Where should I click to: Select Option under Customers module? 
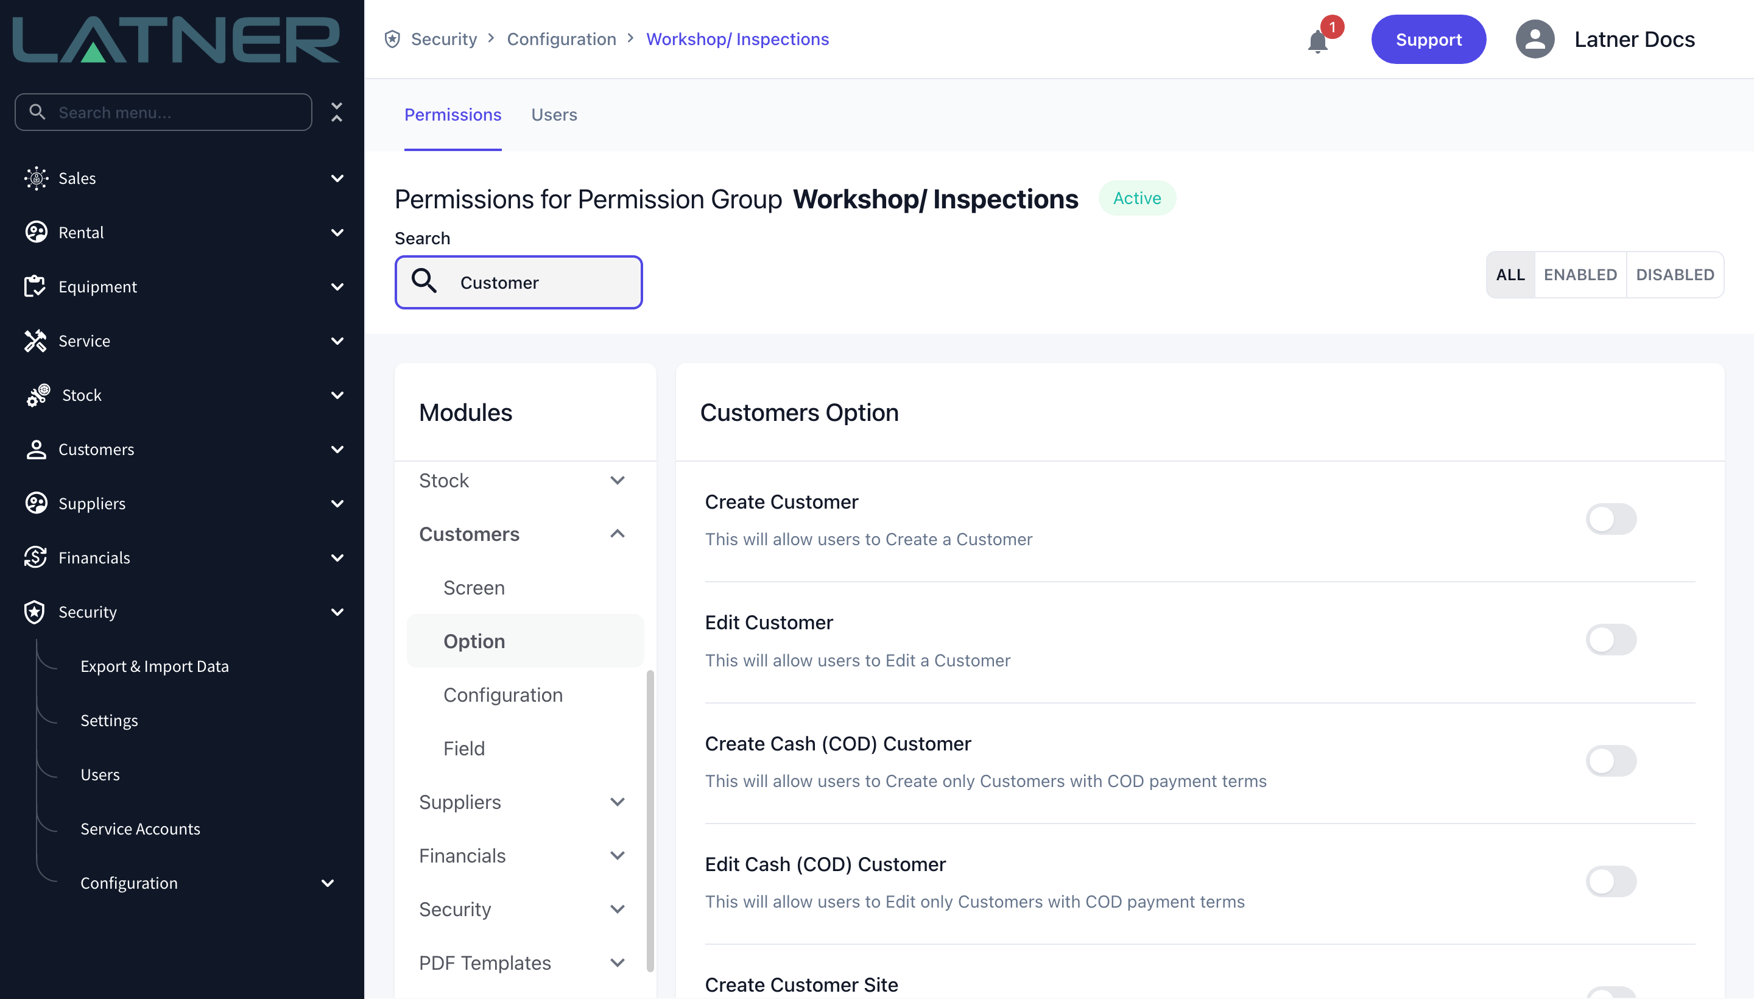tap(526, 641)
